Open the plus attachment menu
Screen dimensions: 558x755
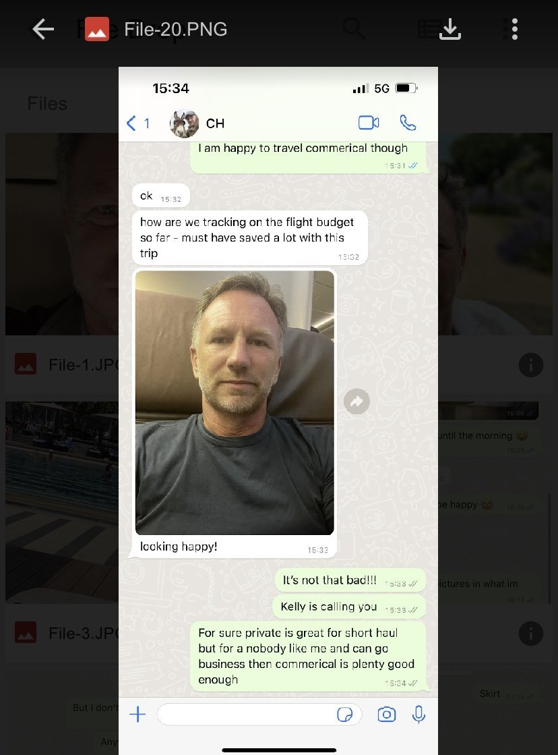point(137,714)
